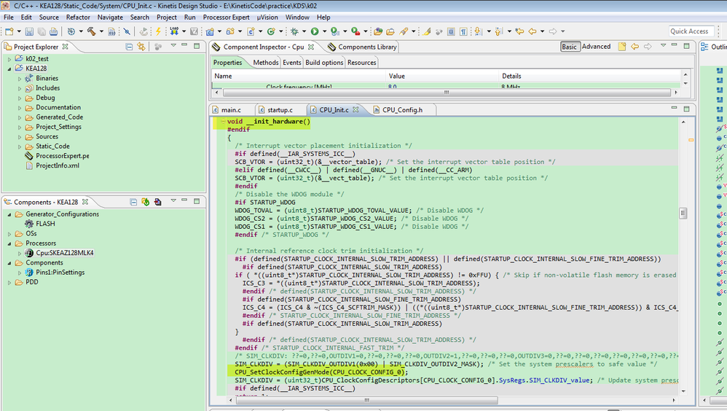Select Pins1:PinSettings component in tree
The width and height of the screenshot is (727, 411).
[60, 273]
